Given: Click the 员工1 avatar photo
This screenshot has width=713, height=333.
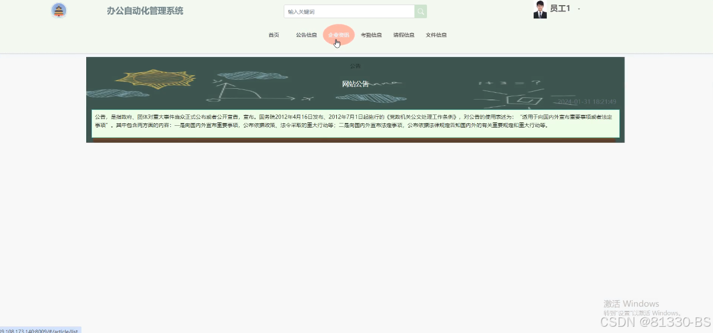Looking at the screenshot, I should 540,10.
